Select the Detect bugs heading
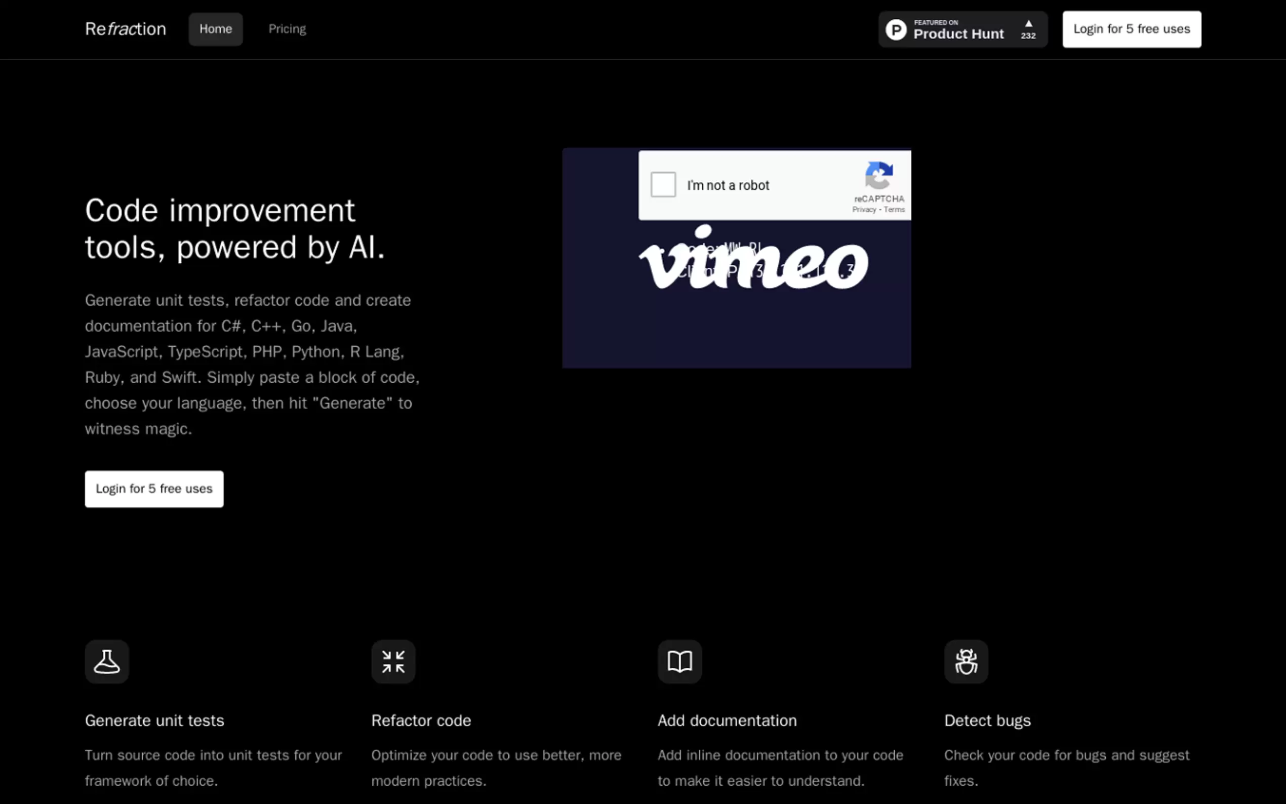Screen dimensions: 1286x804 point(987,720)
